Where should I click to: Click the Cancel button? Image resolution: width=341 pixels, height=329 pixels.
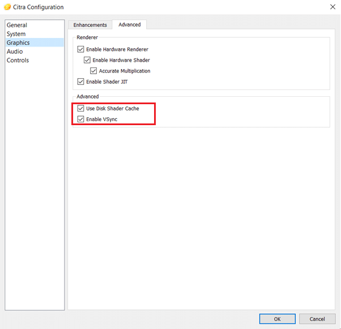point(317,319)
